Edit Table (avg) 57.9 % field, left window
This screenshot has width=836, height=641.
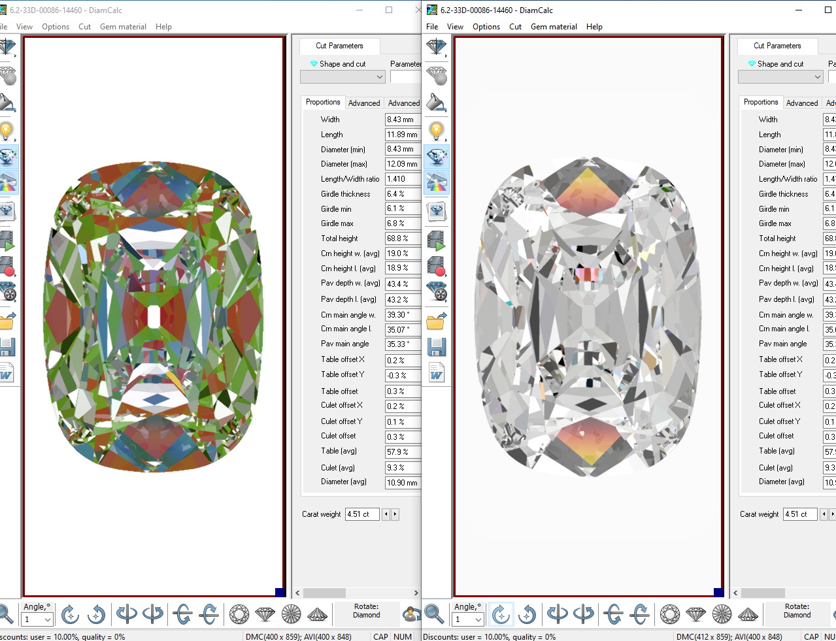[403, 452]
